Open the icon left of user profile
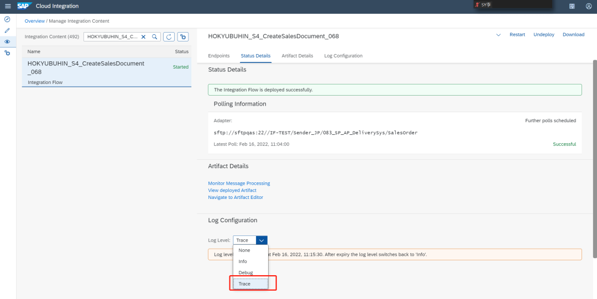Screen dimensions: 597x299 click(x=572, y=6)
